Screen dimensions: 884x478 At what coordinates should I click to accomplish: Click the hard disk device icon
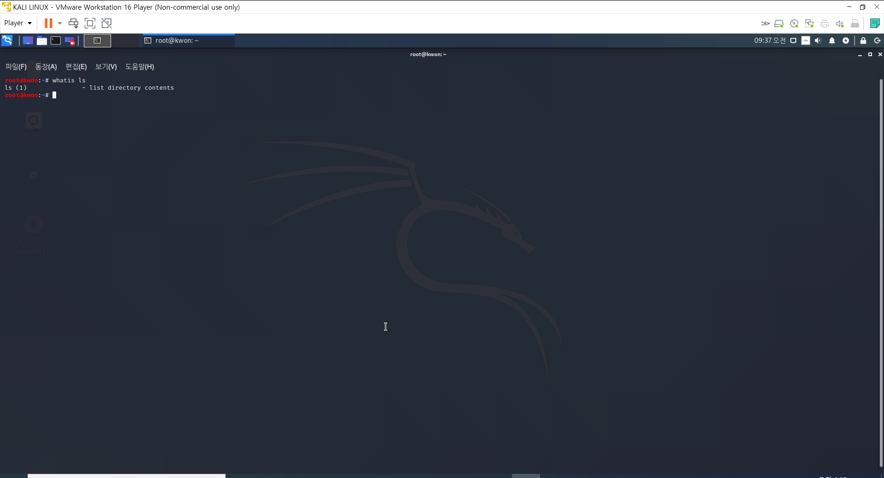click(779, 23)
